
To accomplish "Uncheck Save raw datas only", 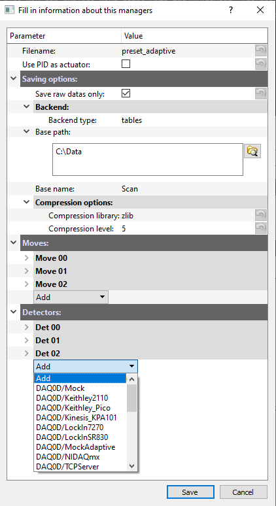I will coord(126,93).
